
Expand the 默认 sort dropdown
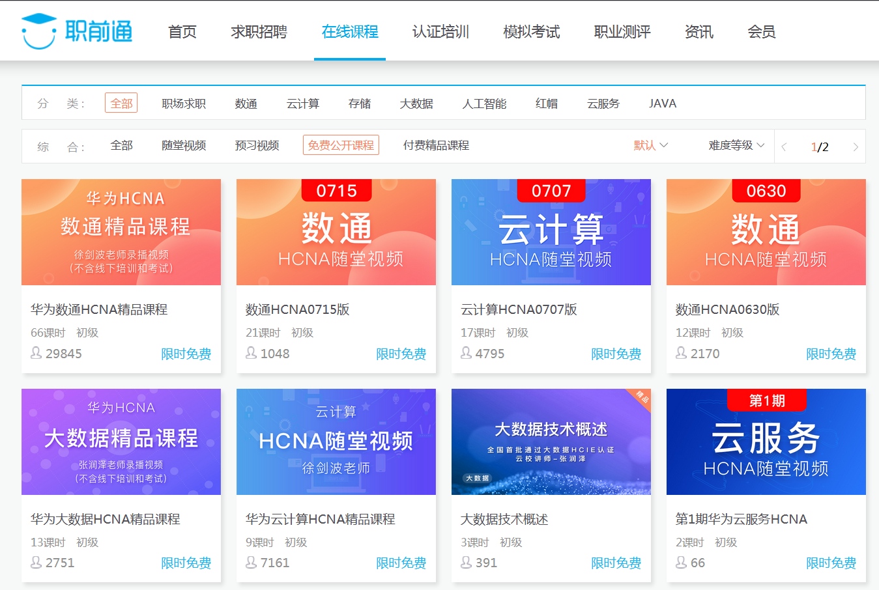point(650,145)
